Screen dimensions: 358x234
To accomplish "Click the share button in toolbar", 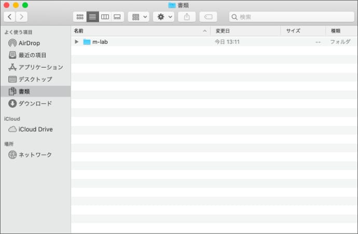I will click(187, 17).
